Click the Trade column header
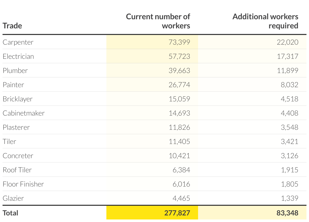The image size is (309, 222). pos(12,26)
